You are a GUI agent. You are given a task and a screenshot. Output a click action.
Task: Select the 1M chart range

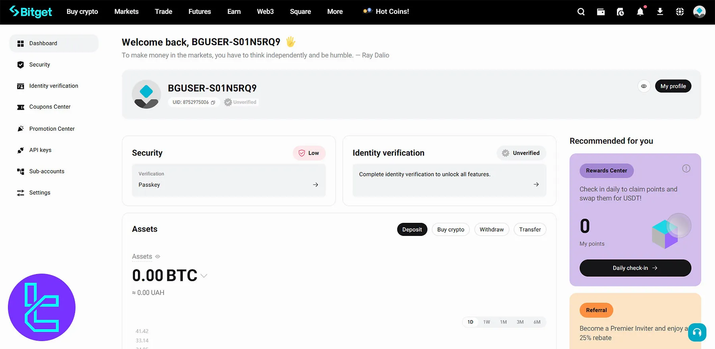pos(503,322)
